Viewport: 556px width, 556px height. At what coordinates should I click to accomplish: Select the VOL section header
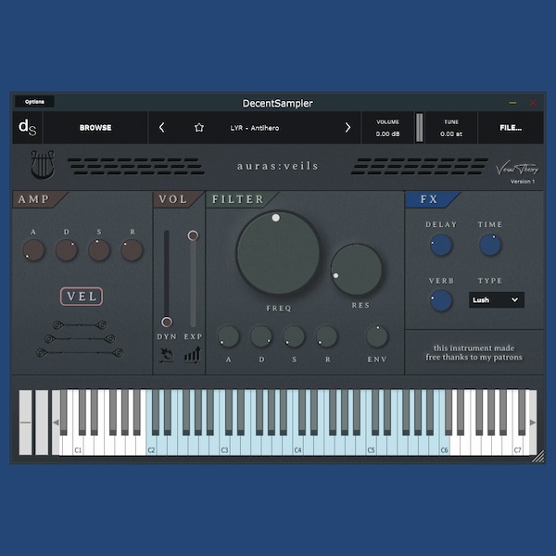pyautogui.click(x=178, y=199)
